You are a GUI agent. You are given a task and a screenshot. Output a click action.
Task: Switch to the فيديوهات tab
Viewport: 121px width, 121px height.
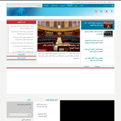[x=97, y=67]
